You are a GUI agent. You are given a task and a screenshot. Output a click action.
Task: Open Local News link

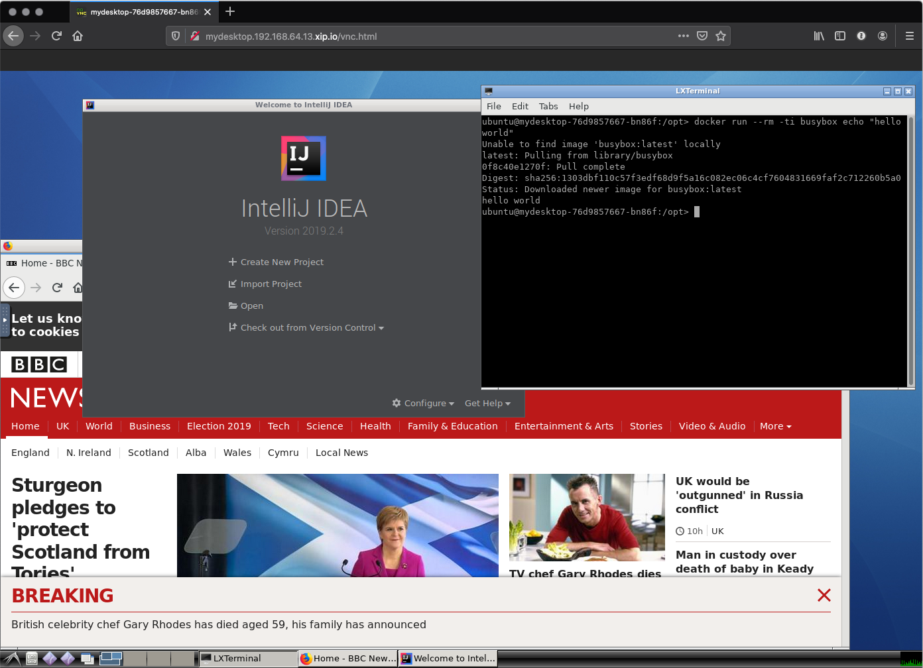[341, 453]
